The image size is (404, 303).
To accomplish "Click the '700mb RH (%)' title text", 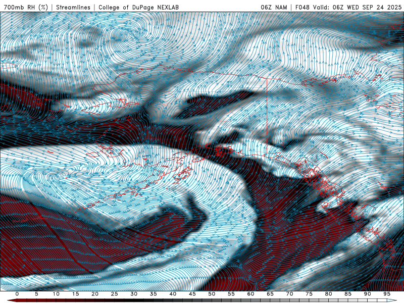I will point(26,7).
